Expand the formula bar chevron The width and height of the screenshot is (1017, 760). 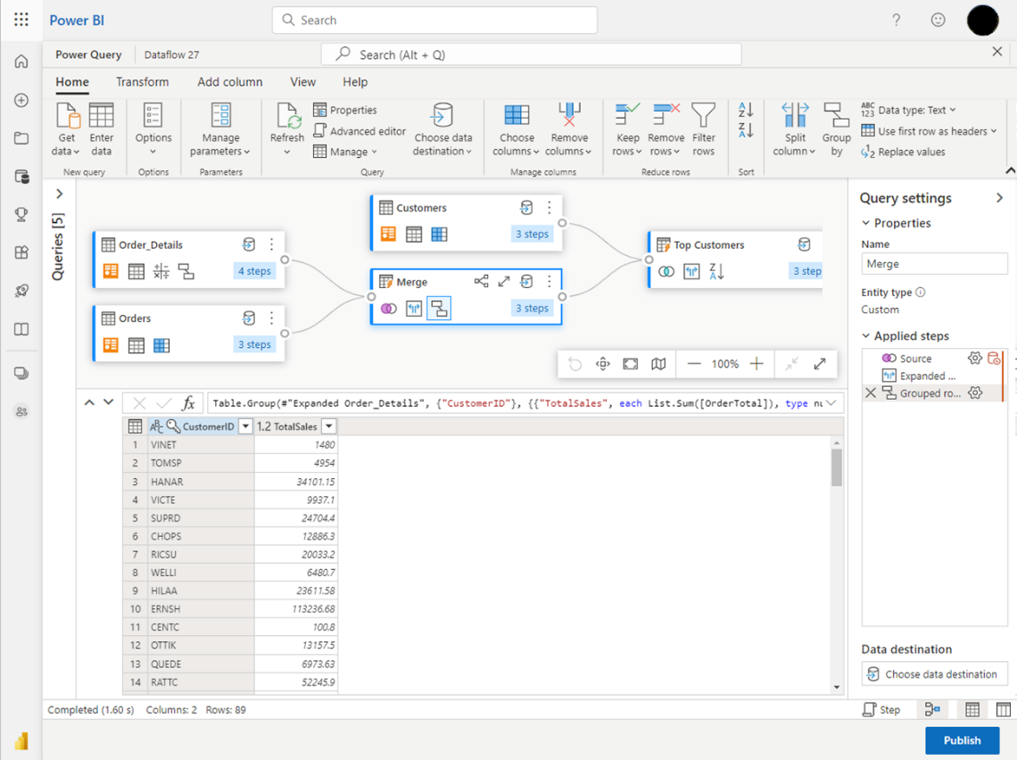(x=831, y=403)
